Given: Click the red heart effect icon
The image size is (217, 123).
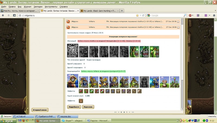Looking at the screenshot, I should [x=81, y=91].
